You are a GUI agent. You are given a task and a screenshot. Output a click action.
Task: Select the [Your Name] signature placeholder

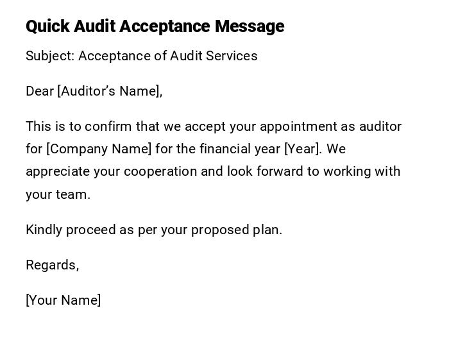pos(63,300)
